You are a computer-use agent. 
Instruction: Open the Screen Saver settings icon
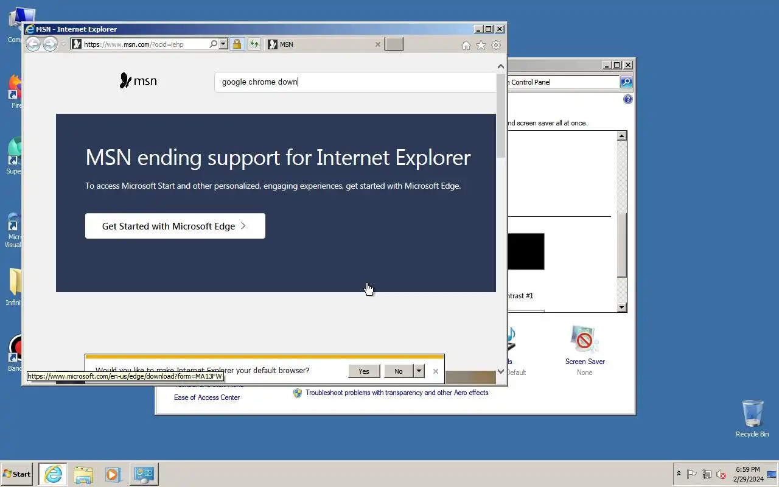click(x=584, y=339)
